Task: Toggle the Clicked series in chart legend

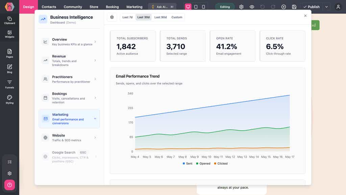Action: [x=221, y=164]
